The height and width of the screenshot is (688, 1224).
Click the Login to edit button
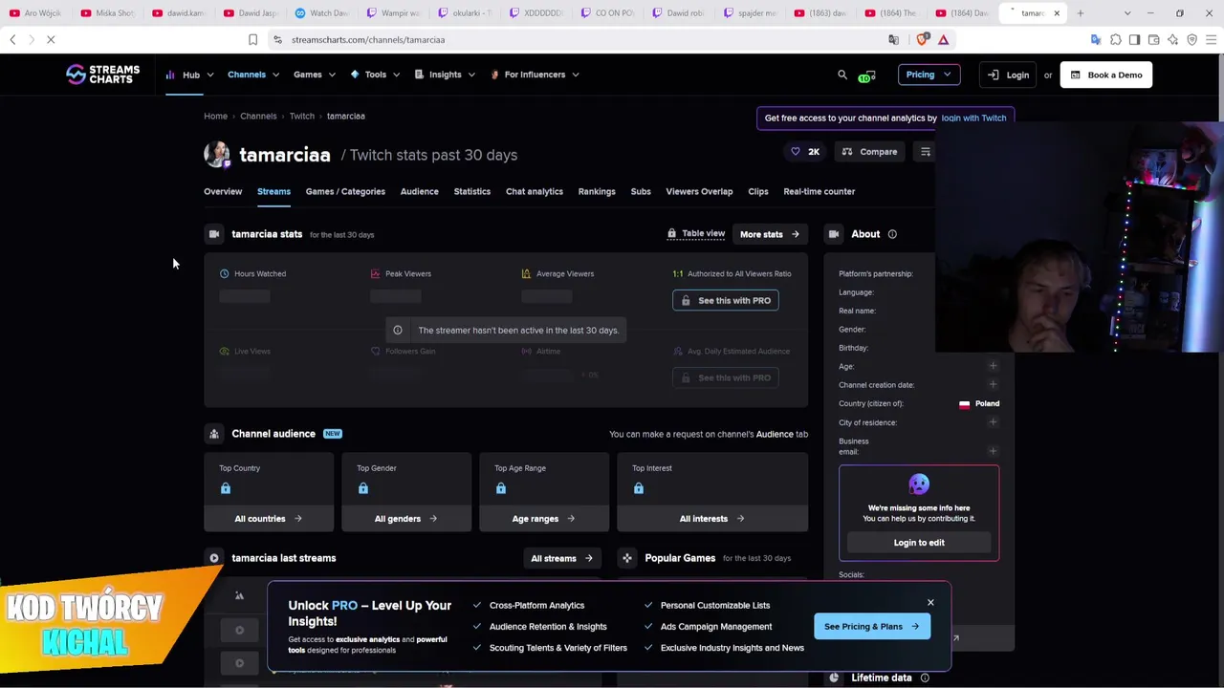coord(919,543)
